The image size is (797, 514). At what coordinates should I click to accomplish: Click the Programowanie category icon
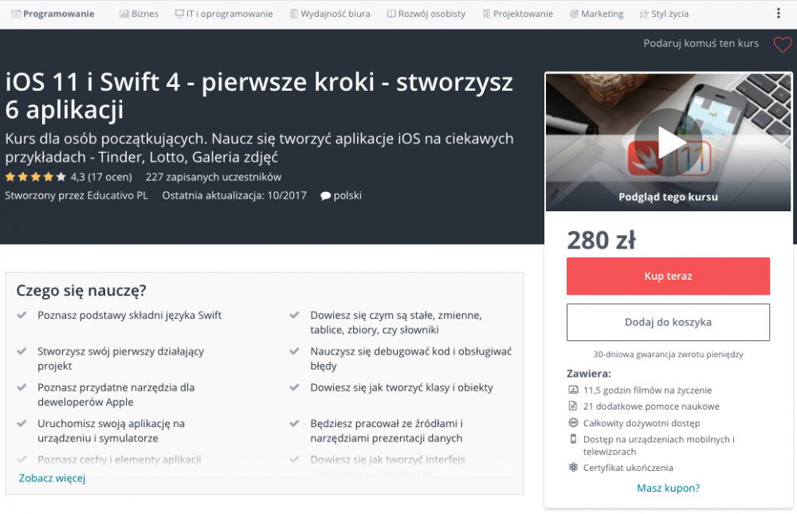point(16,14)
